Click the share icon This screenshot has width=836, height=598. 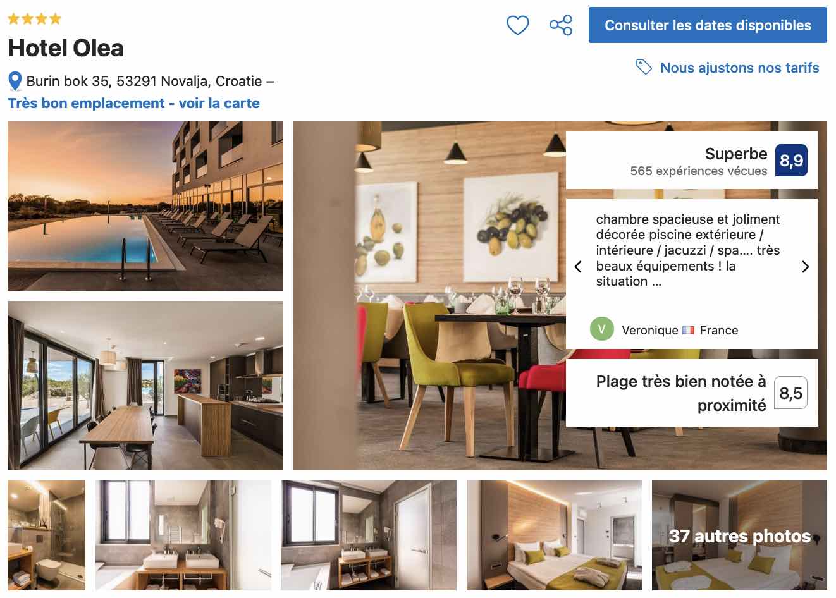click(x=561, y=25)
